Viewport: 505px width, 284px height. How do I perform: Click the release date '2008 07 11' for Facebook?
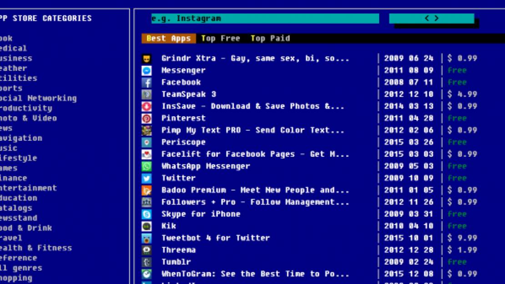pos(409,83)
